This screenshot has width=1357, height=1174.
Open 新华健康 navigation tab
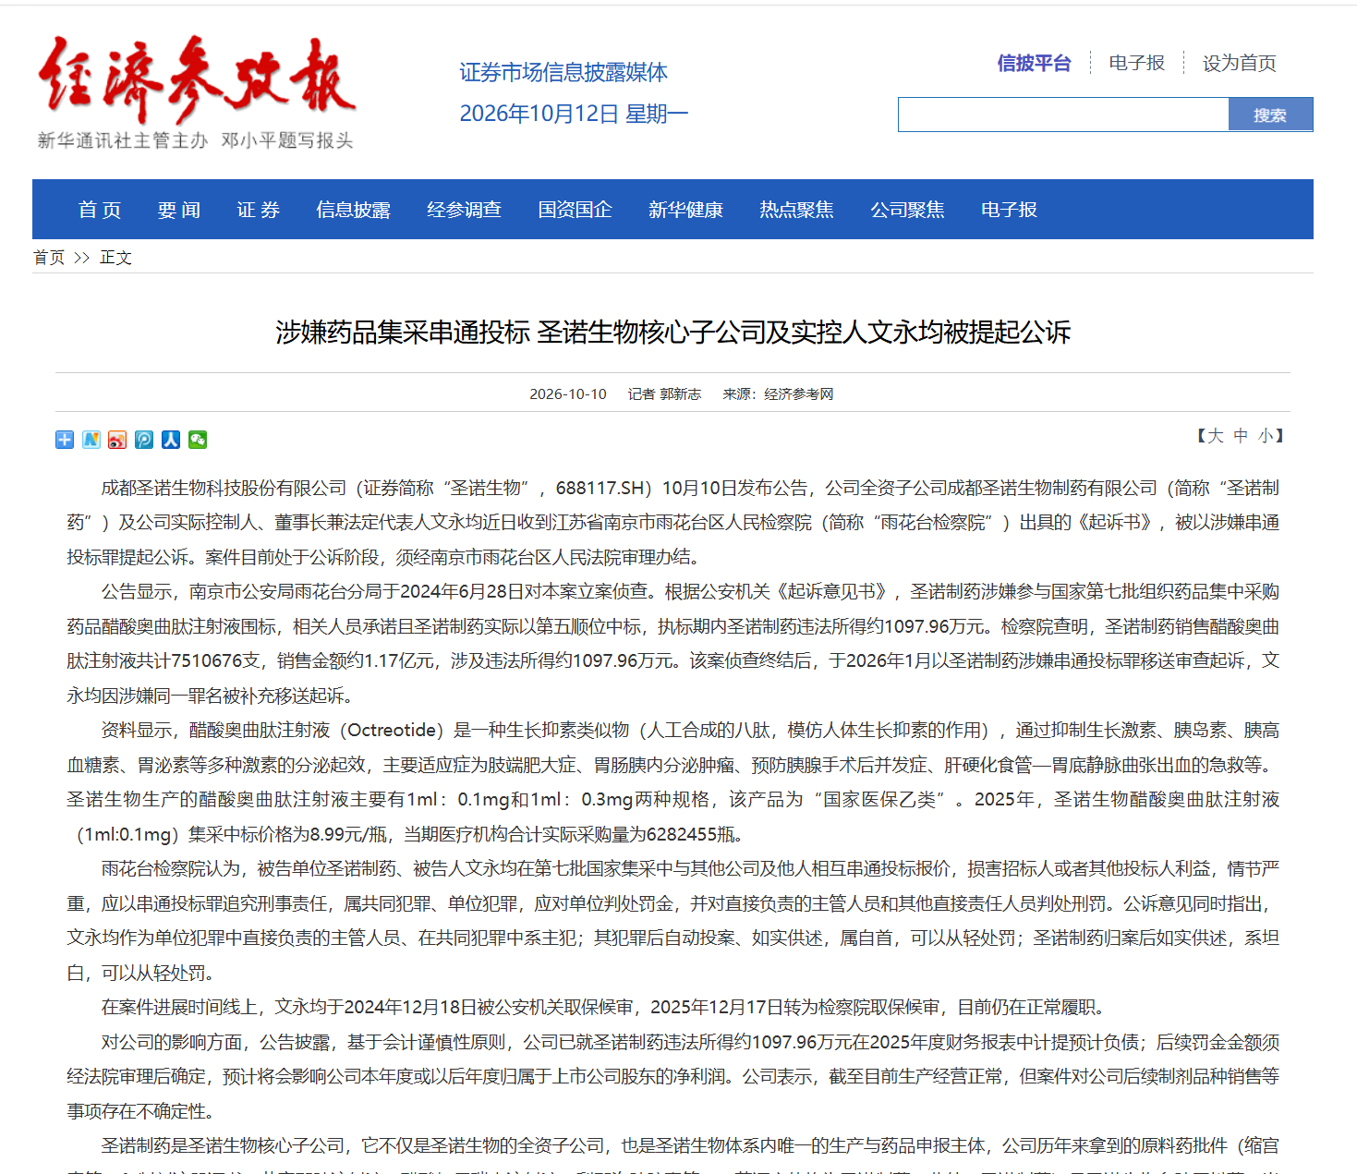tap(685, 210)
